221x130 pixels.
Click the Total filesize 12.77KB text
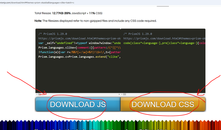[x=68, y=13]
